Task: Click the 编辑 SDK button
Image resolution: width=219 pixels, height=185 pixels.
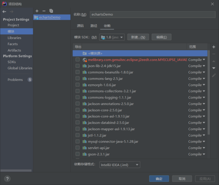Action: 162,37
